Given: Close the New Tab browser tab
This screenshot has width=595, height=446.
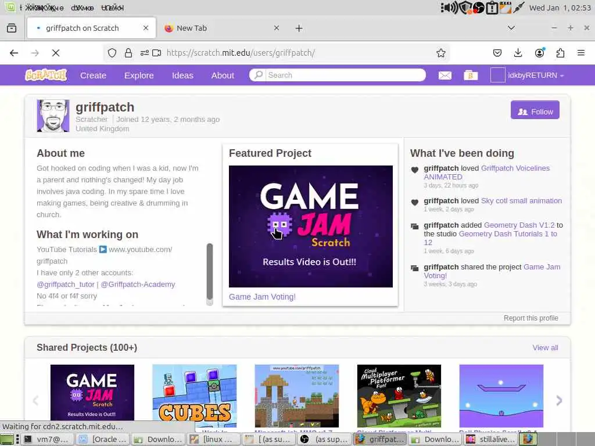Looking at the screenshot, I should coord(277,28).
